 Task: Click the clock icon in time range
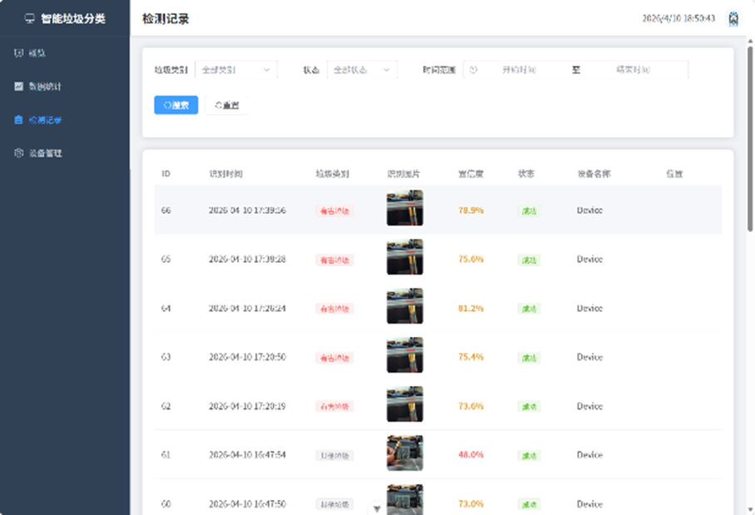[473, 70]
